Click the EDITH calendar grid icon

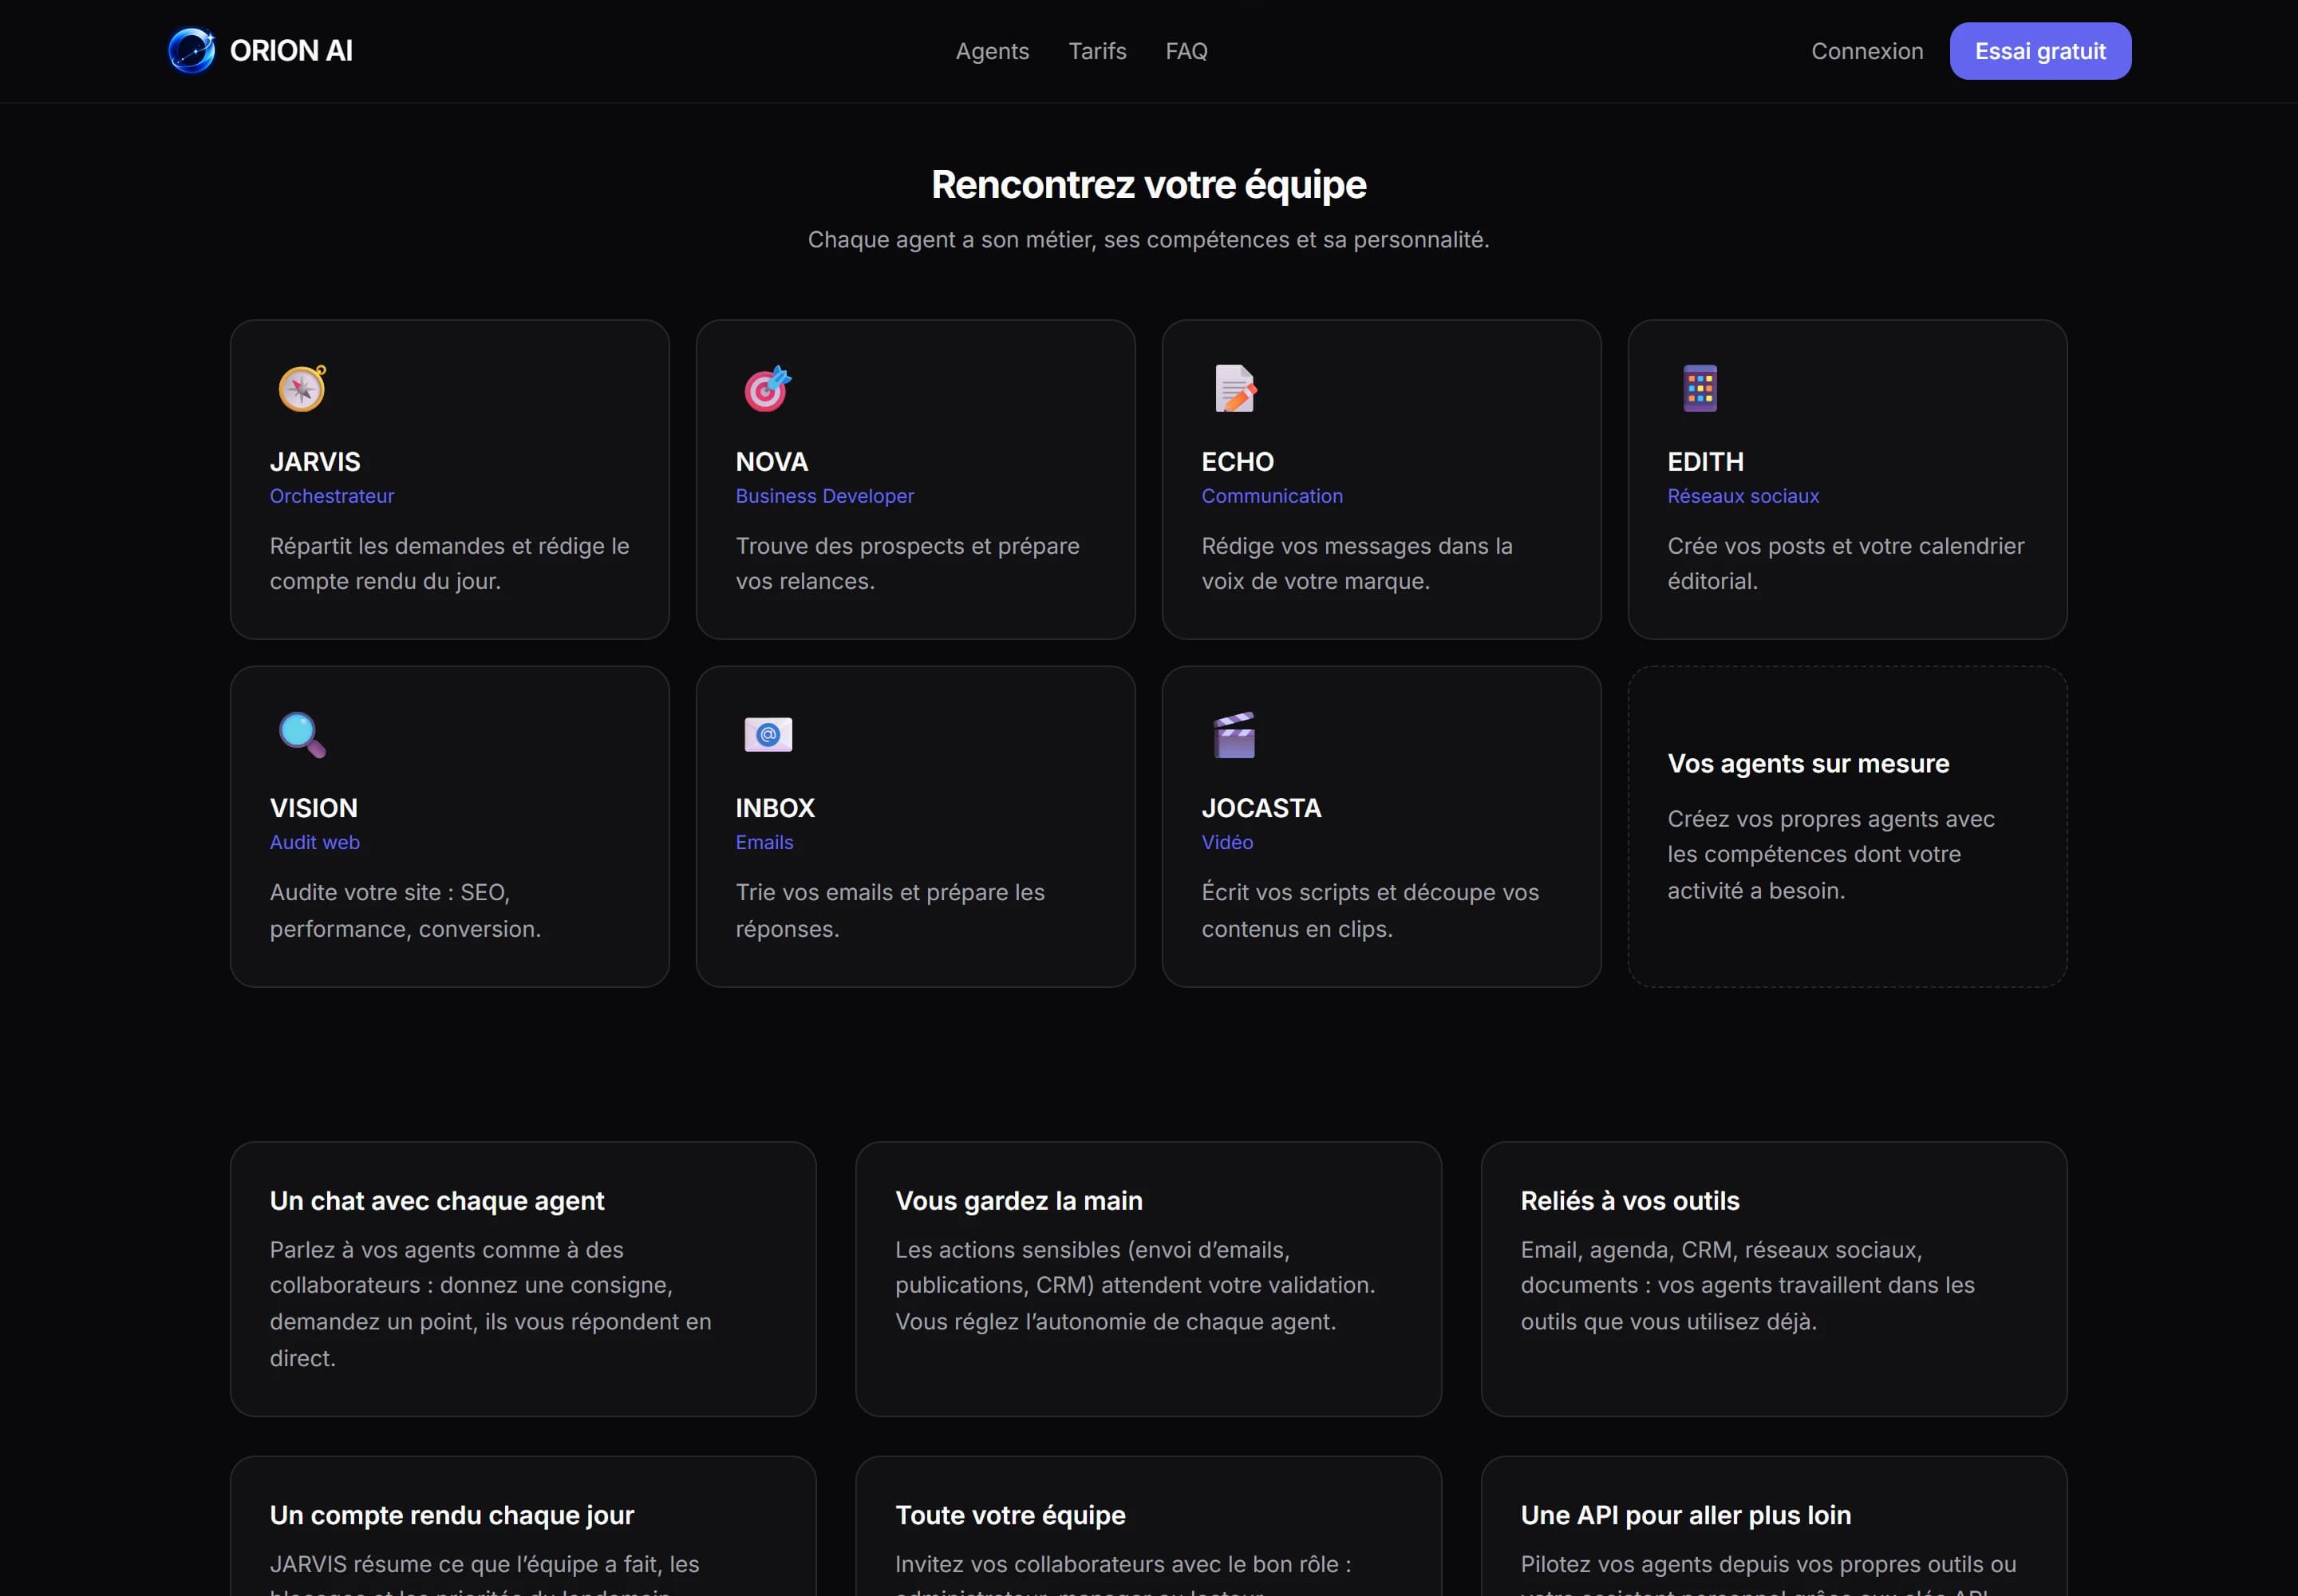pos(1700,388)
